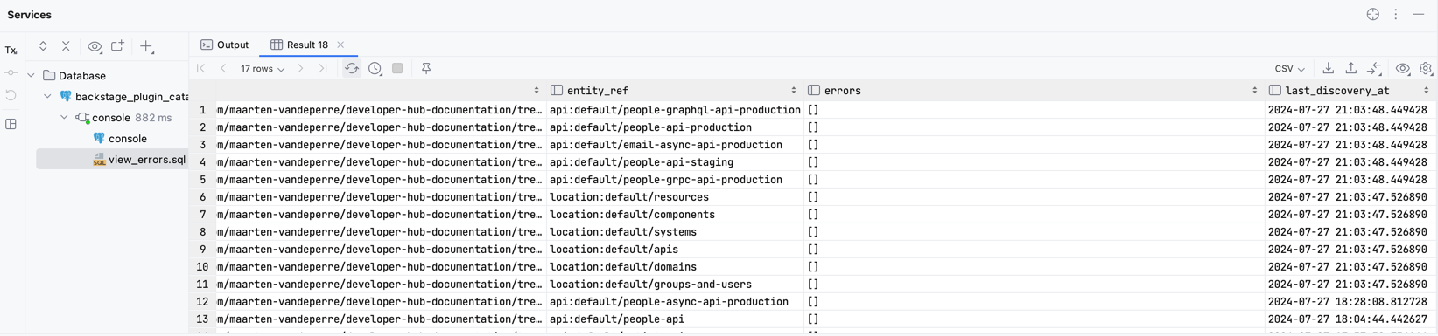Screen dimensions: 1438x336
Task: Open the 17 rows page size dropdown
Action: 263,68
